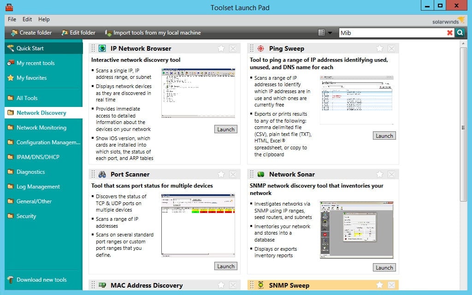The image size is (472, 295).
Task: Click Create folder in the toolbar
Action: [31, 33]
